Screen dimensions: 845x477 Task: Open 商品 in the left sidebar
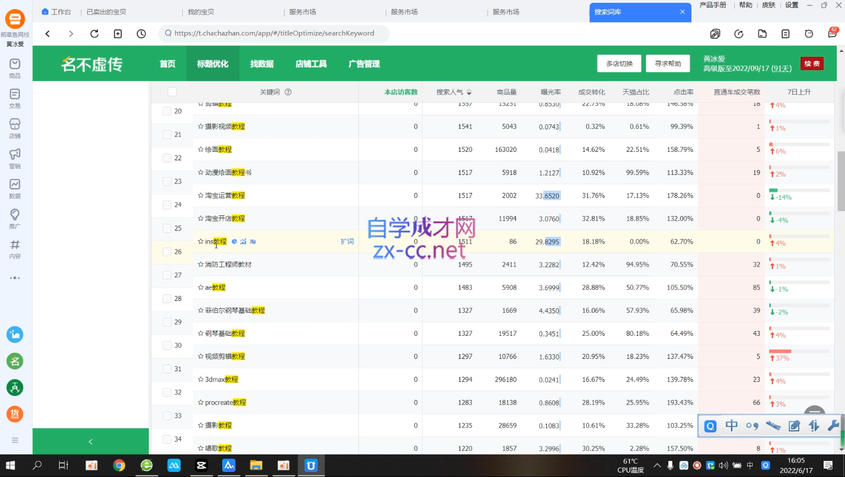pyautogui.click(x=15, y=68)
